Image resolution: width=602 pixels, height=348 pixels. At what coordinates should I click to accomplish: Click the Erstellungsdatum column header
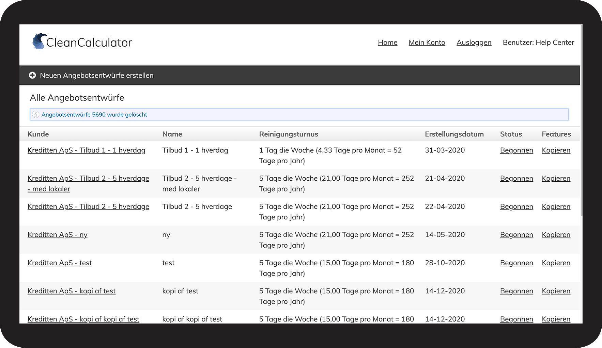454,134
